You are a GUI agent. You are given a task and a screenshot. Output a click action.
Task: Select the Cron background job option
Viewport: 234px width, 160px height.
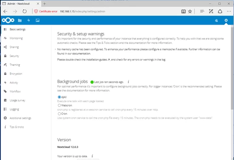59,114
